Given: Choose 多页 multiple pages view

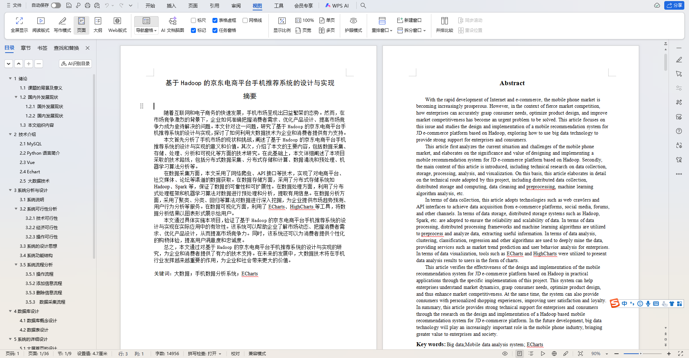Looking at the screenshot, I should pos(327,30).
